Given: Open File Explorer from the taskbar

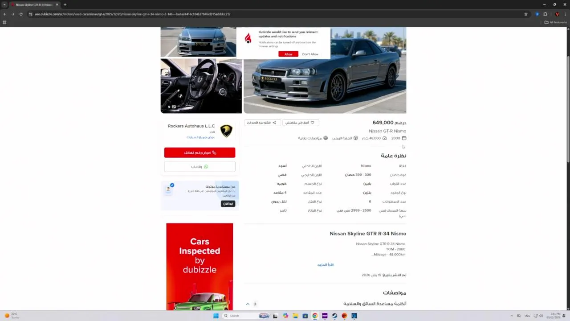Looking at the screenshot, I should click(x=295, y=316).
